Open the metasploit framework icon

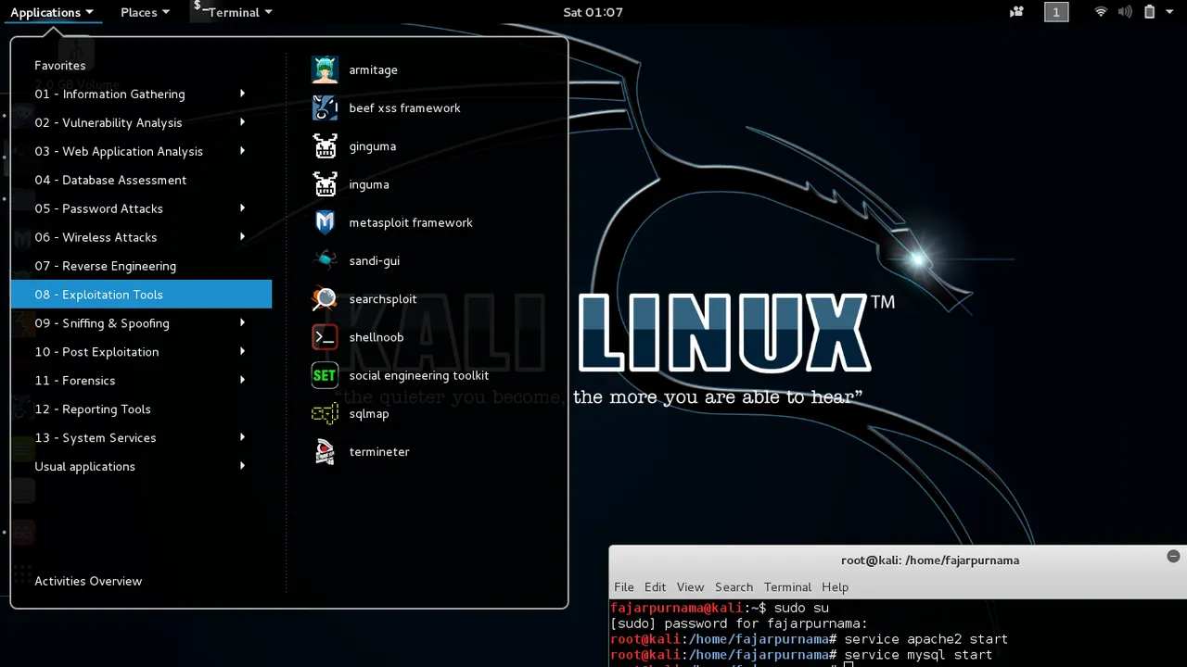click(325, 222)
